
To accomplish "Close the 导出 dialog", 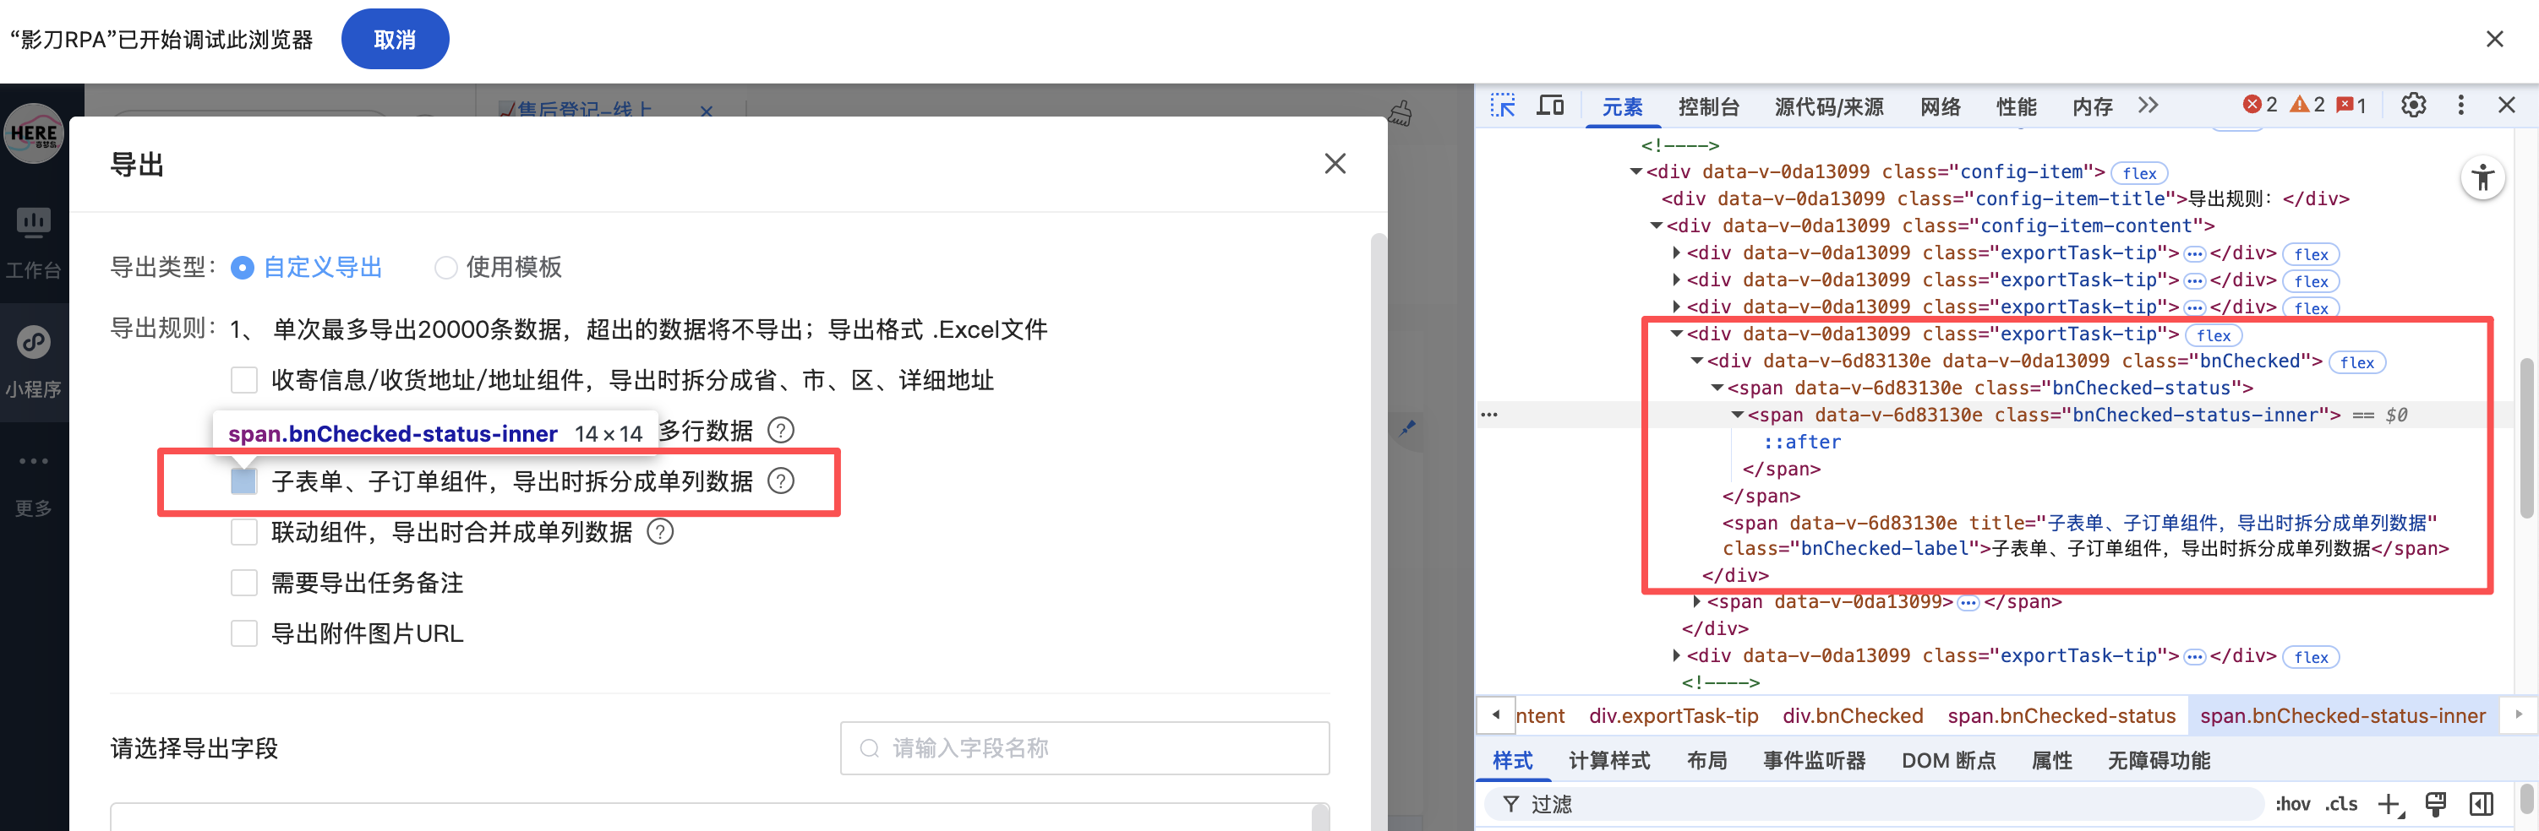I will pyautogui.click(x=1335, y=164).
